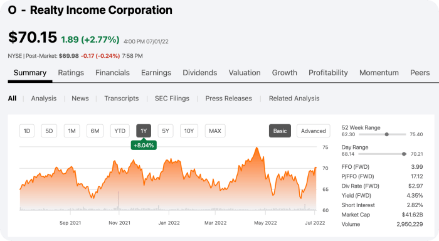This screenshot has height=241, width=439.
Task: Click the Volume value 2,950,229
Action: pyautogui.click(x=410, y=224)
